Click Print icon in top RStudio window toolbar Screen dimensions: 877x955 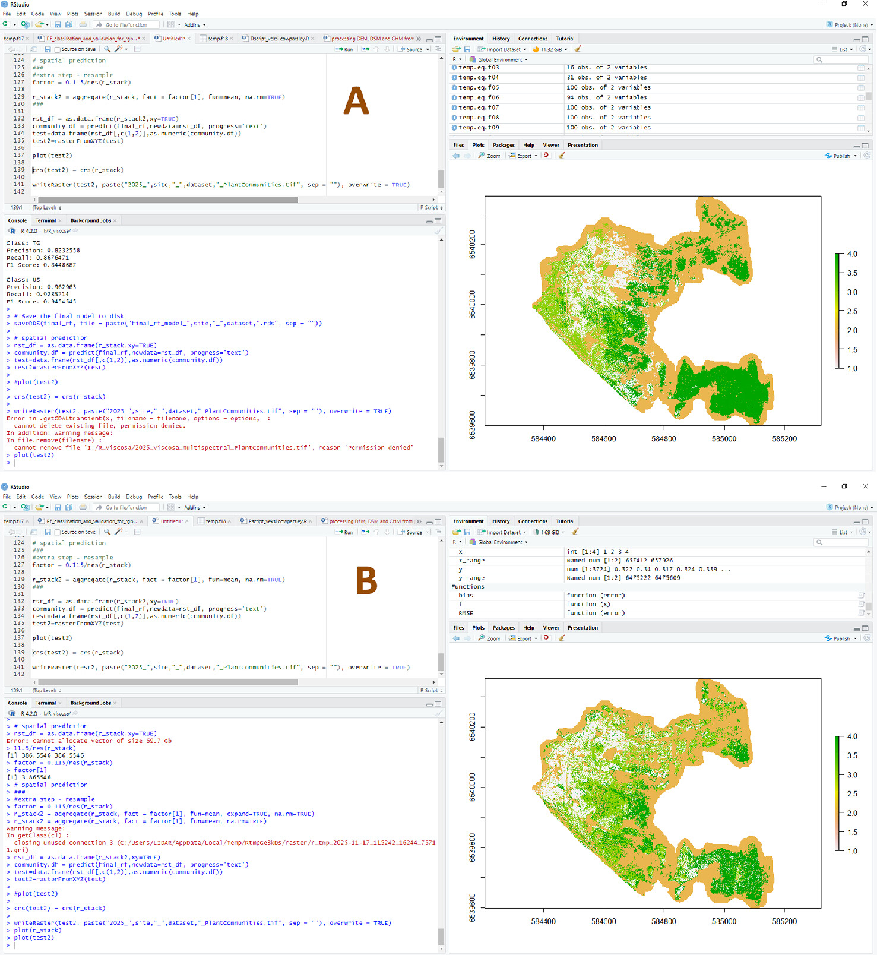83,24
